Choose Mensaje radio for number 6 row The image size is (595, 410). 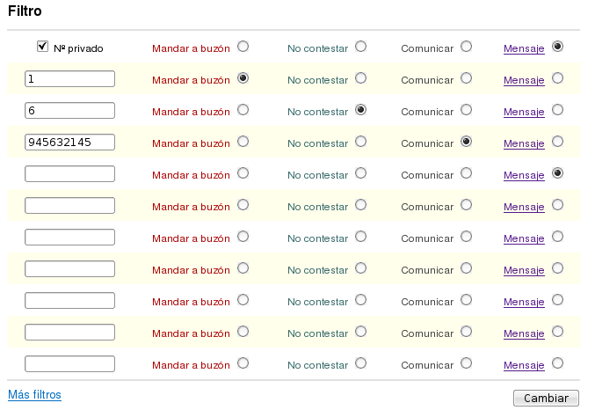click(557, 109)
